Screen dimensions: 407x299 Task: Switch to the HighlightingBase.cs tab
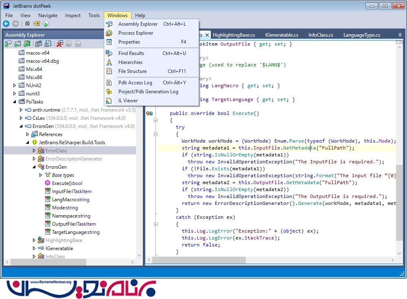[234, 35]
